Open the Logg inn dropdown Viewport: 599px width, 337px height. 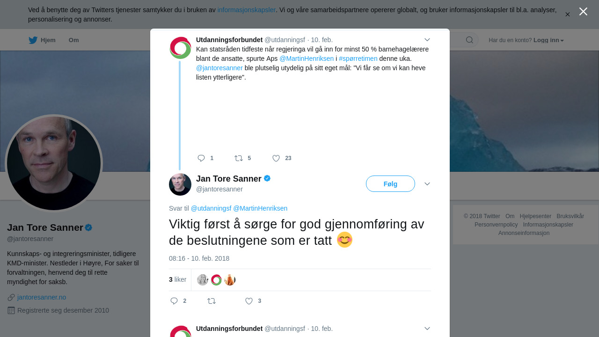pyautogui.click(x=548, y=40)
